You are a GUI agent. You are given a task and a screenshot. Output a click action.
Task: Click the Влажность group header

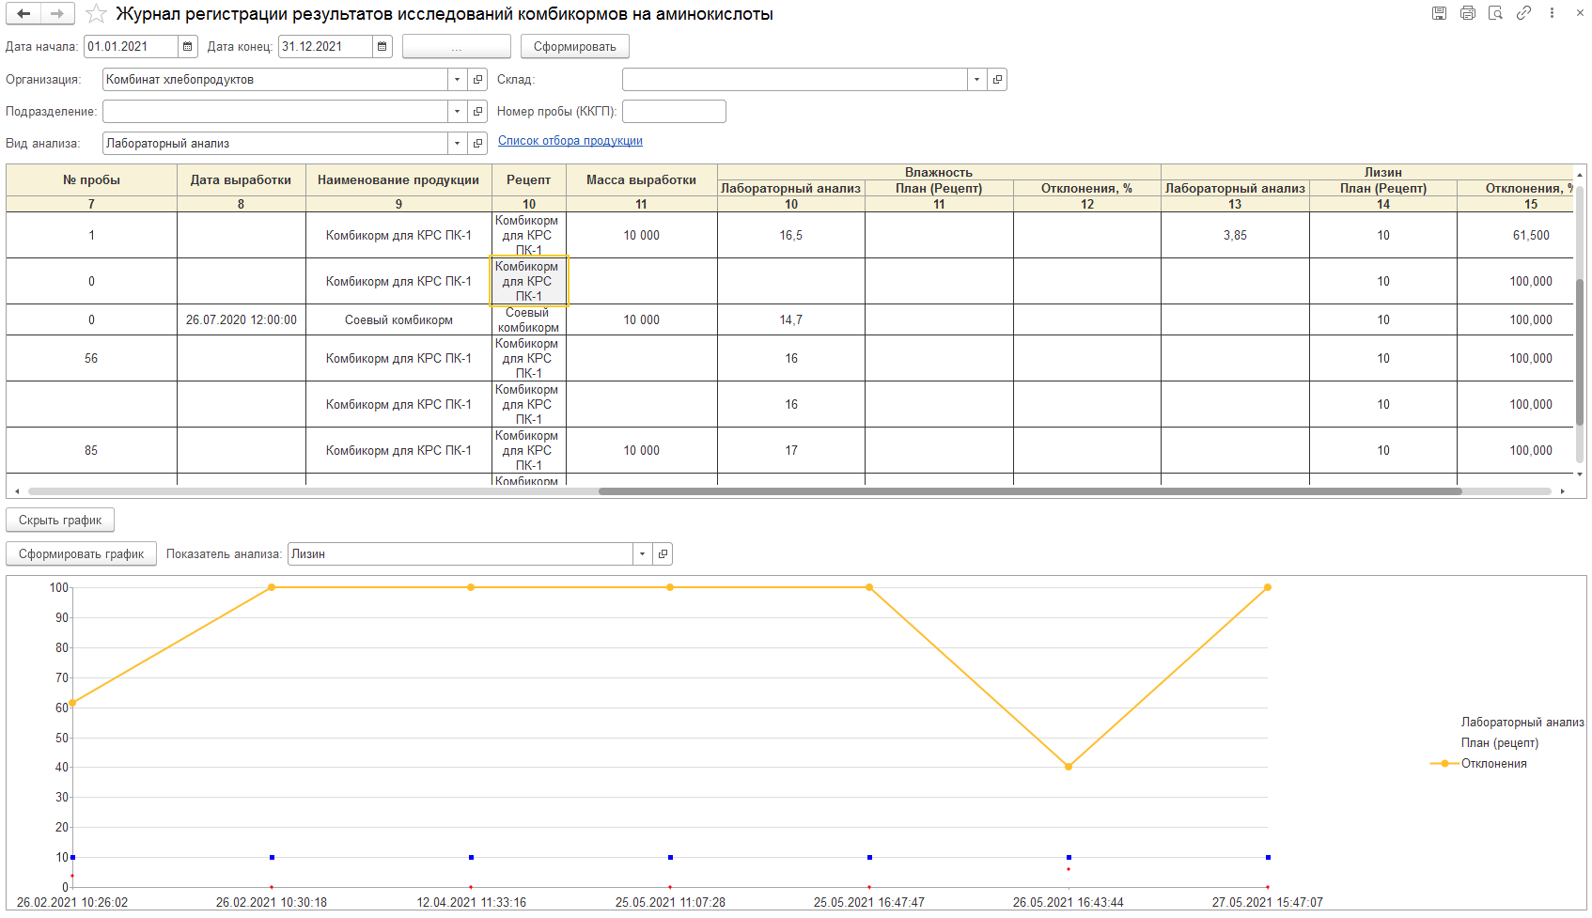pos(939,172)
